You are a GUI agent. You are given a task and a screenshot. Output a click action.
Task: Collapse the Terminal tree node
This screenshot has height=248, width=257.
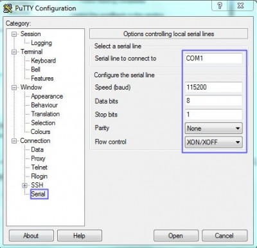[14, 52]
